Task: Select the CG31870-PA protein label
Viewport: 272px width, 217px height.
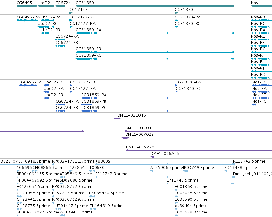Action: (x=188, y=82)
